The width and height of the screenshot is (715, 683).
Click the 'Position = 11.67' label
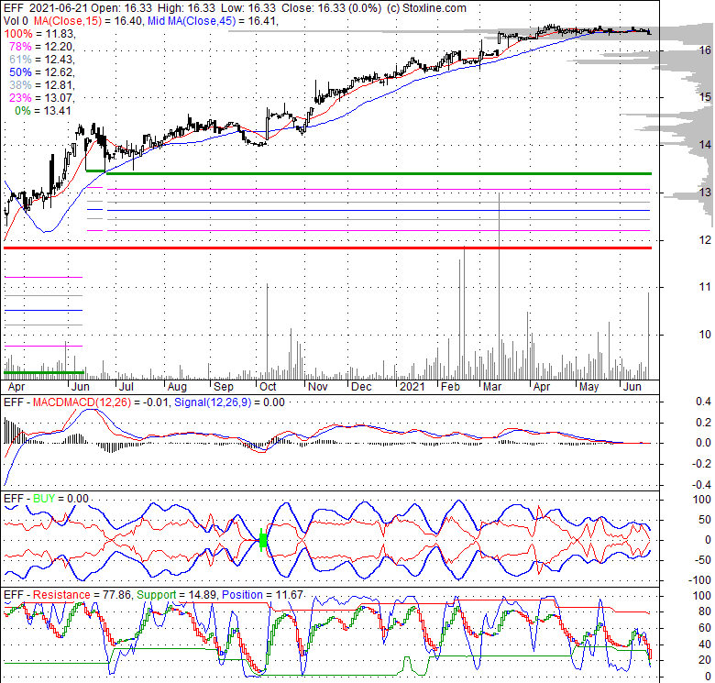263,595
